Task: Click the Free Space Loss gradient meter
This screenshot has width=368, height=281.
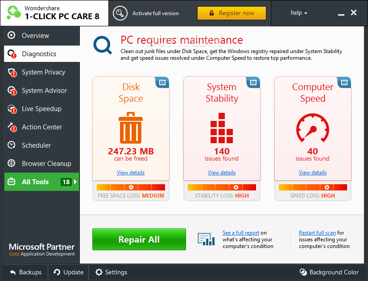Action: tap(131, 187)
